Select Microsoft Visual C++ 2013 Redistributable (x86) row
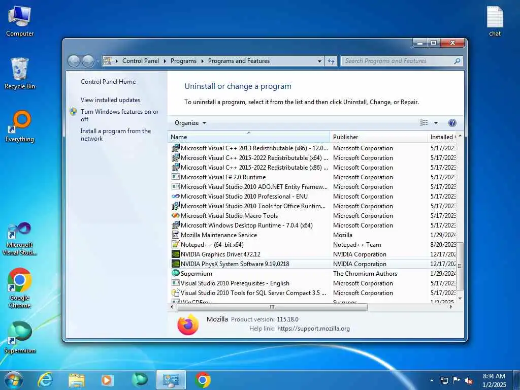 pos(313,148)
